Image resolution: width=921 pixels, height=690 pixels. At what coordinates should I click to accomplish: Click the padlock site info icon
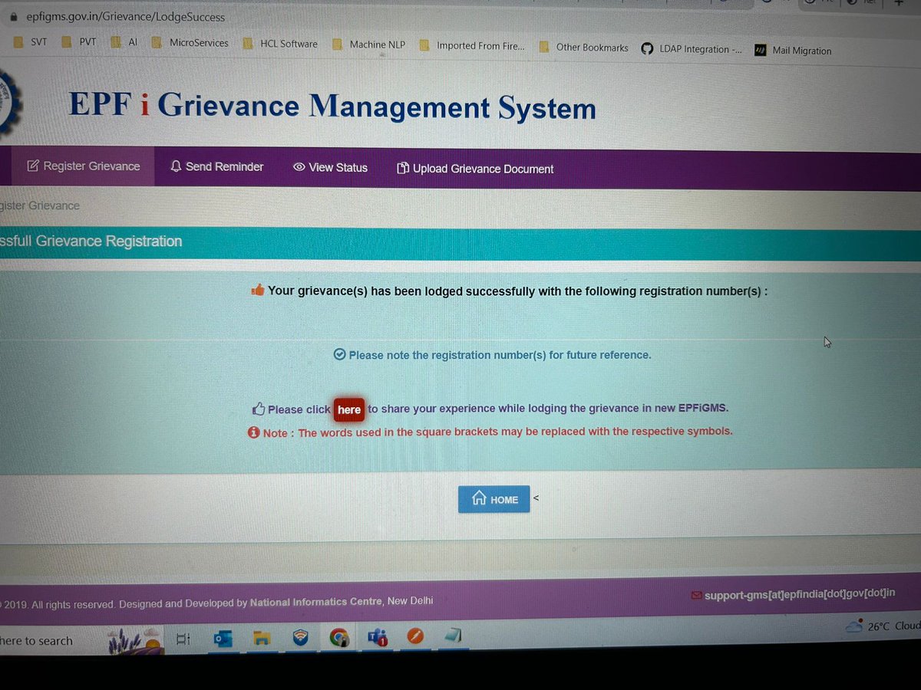click(13, 16)
